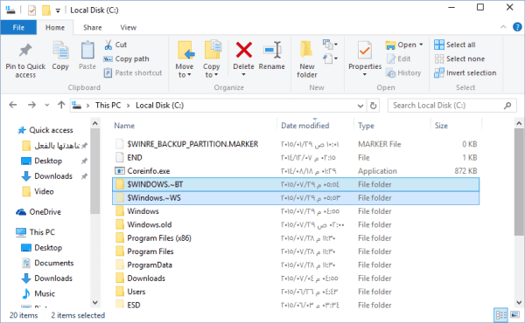Switch to the Home tab
Image resolution: width=525 pixels, height=323 pixels.
coord(55,27)
